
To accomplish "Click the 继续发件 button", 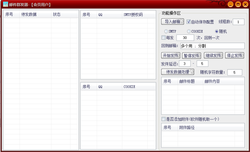I will (x=213, y=56).
